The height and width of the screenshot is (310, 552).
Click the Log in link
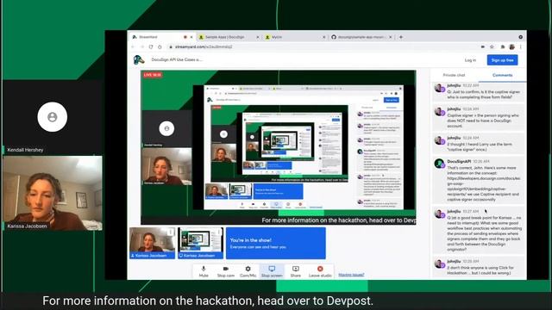click(470, 60)
